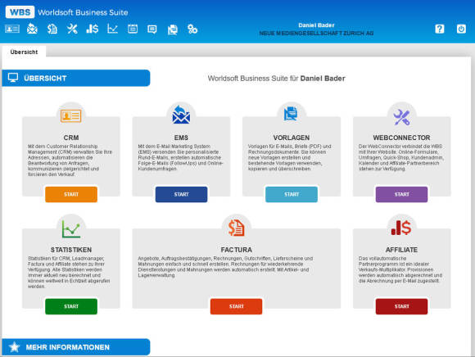Open EMS envelope icon in top toolbar

pos(32,29)
